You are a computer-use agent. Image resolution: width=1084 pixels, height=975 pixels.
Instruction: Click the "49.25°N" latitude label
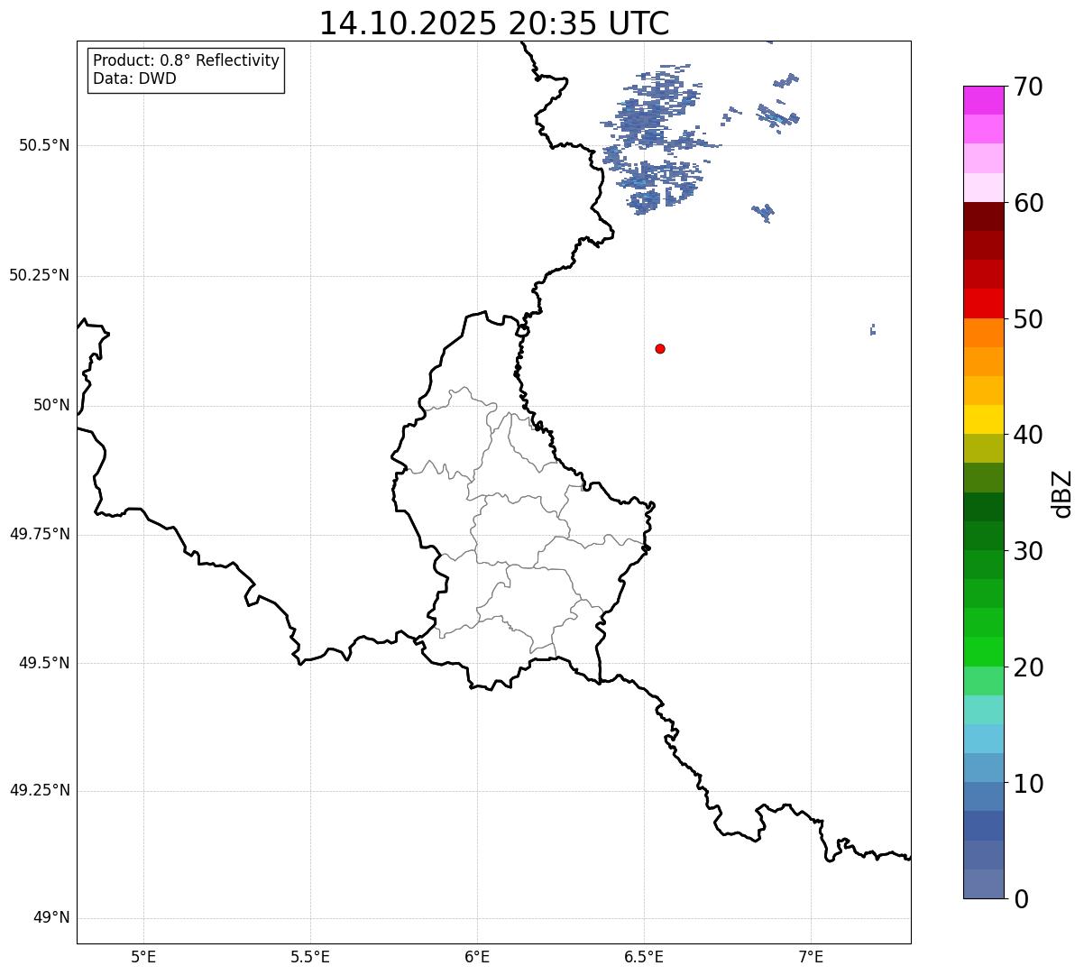click(40, 790)
